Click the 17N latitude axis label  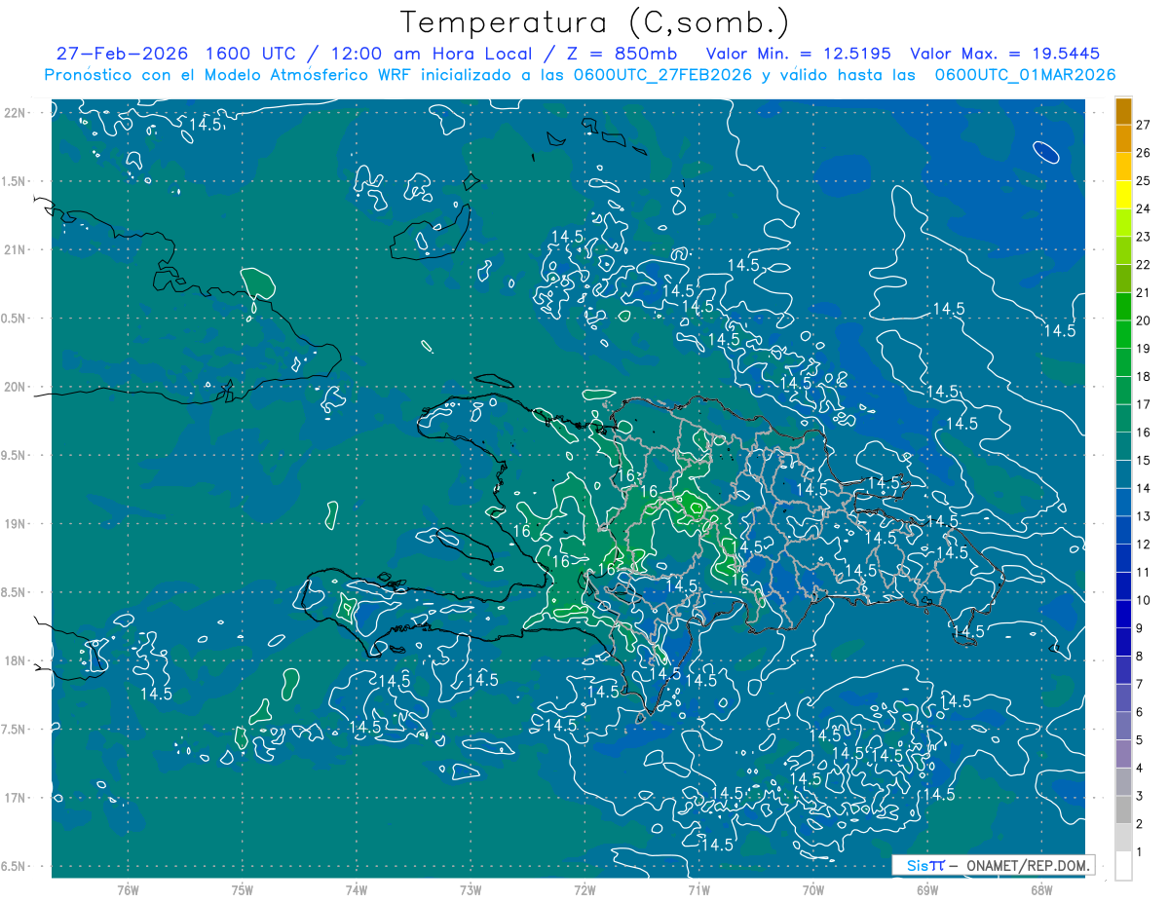coord(15,798)
